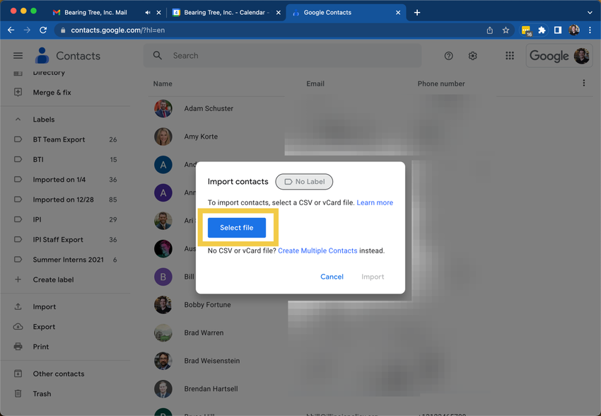Image resolution: width=601 pixels, height=416 pixels.
Task: Focus the Search contacts field
Action: point(282,56)
